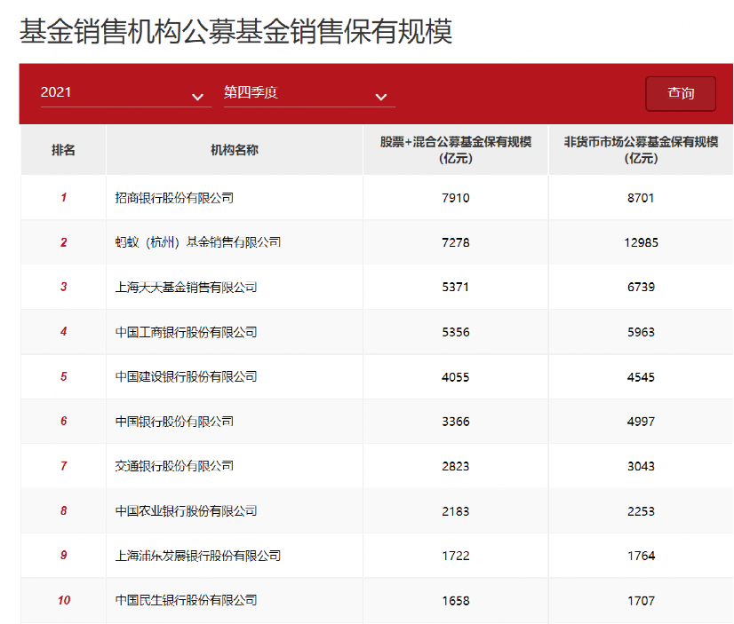The width and height of the screenshot is (734, 624).
Task: Click rank number 3 in the 上海天天基金 row
Action: coord(64,287)
